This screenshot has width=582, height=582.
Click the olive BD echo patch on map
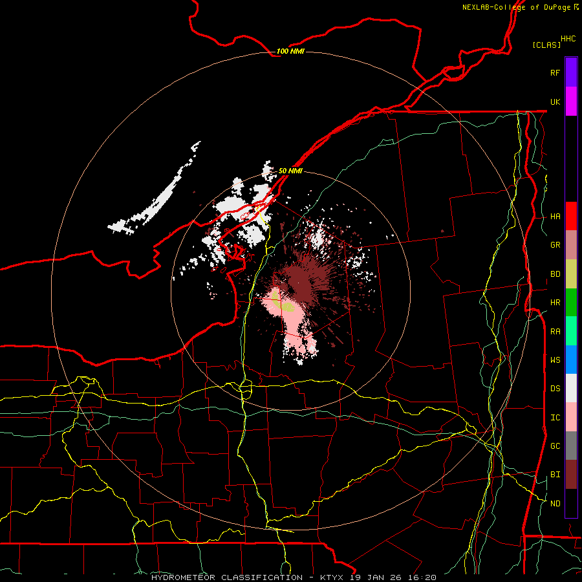pos(286,307)
